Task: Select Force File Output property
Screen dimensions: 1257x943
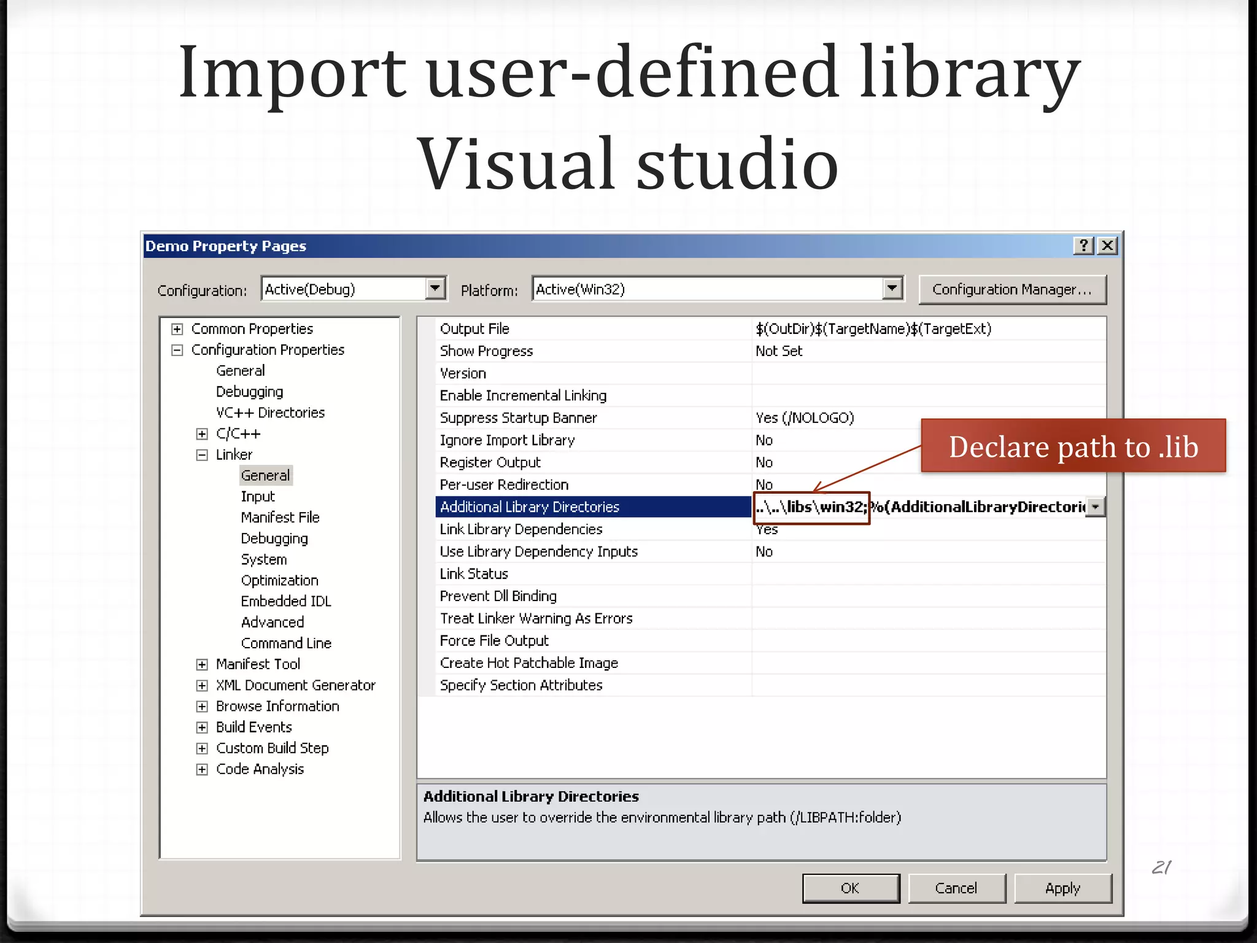Action: [593, 641]
